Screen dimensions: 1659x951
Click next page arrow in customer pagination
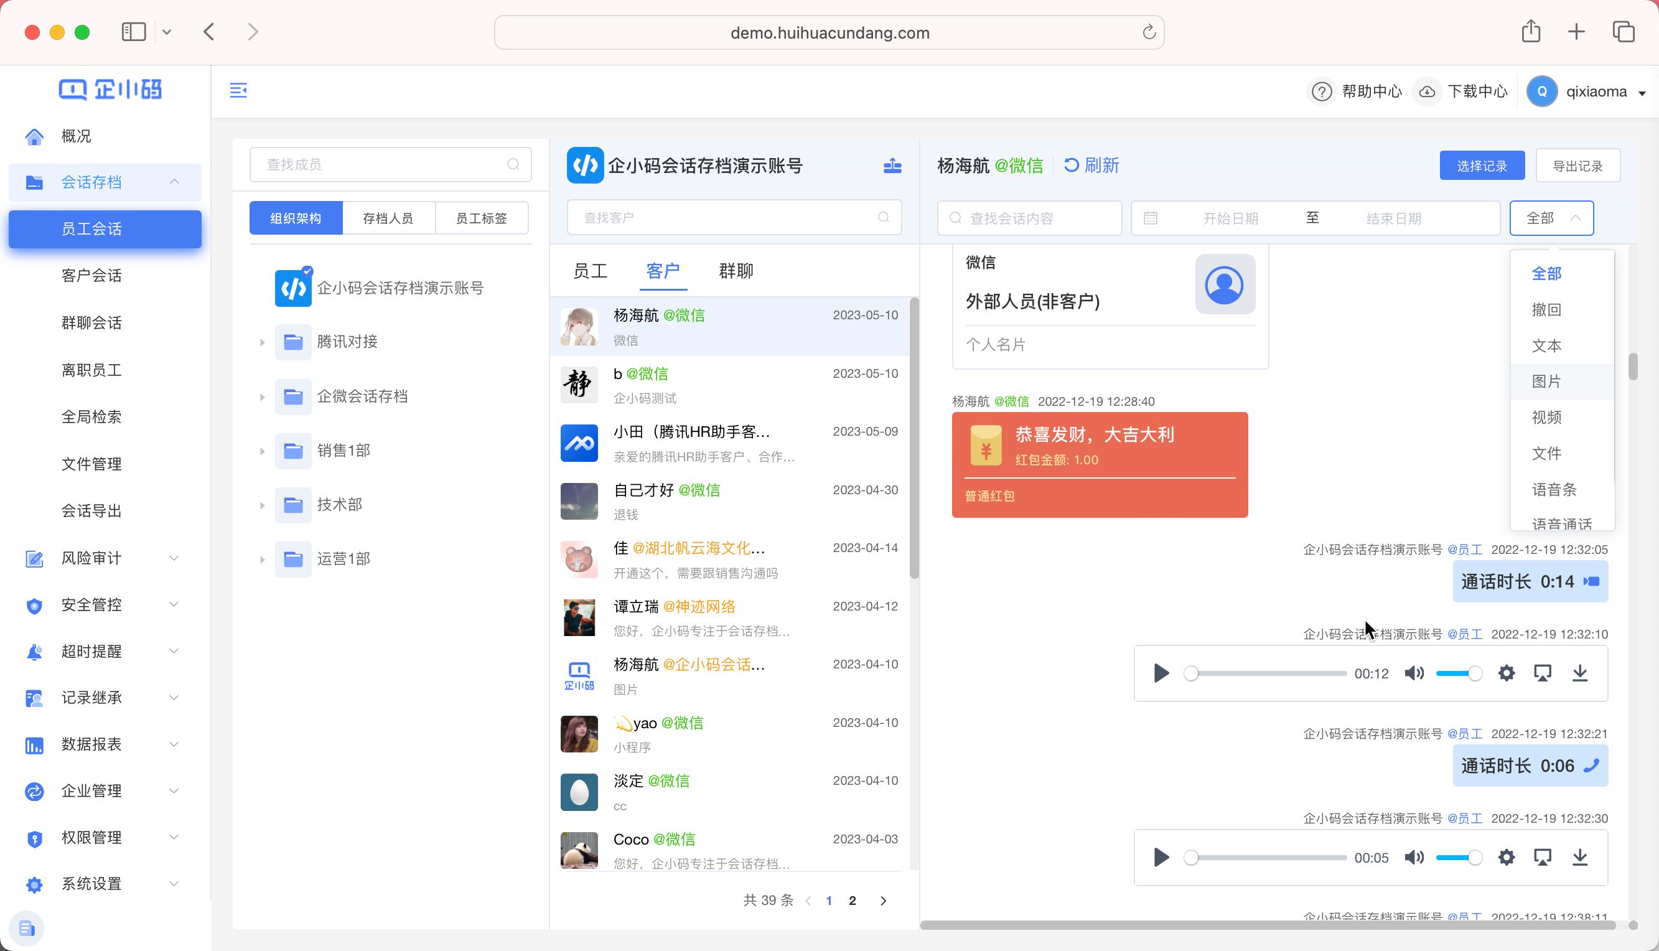pyautogui.click(x=884, y=901)
